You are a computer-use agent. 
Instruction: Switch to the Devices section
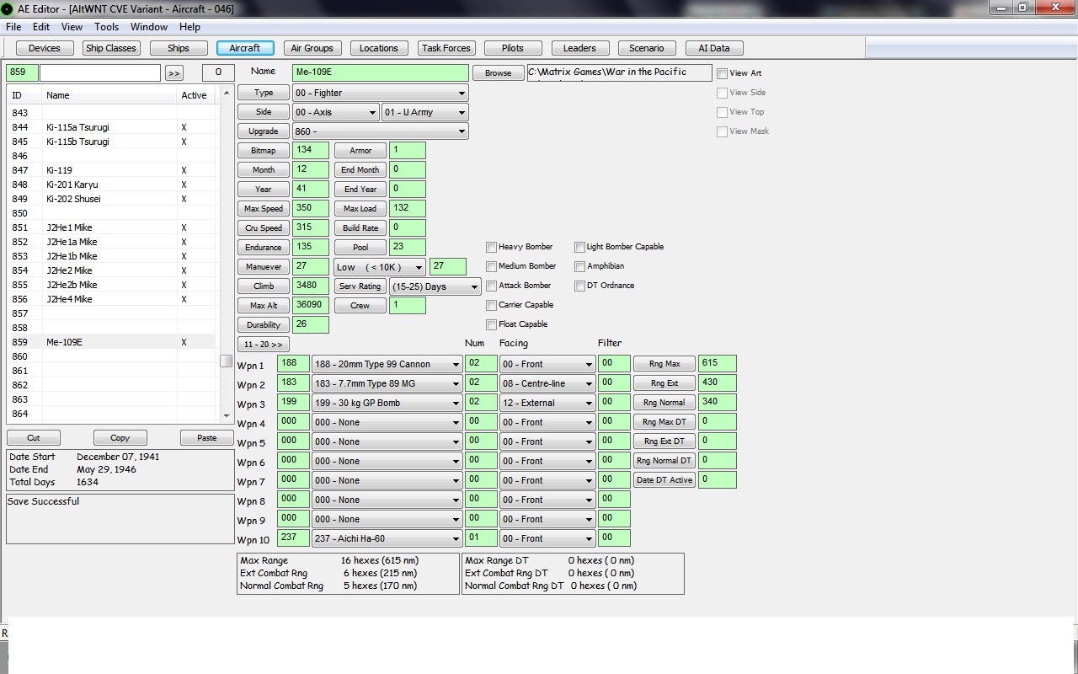45,48
